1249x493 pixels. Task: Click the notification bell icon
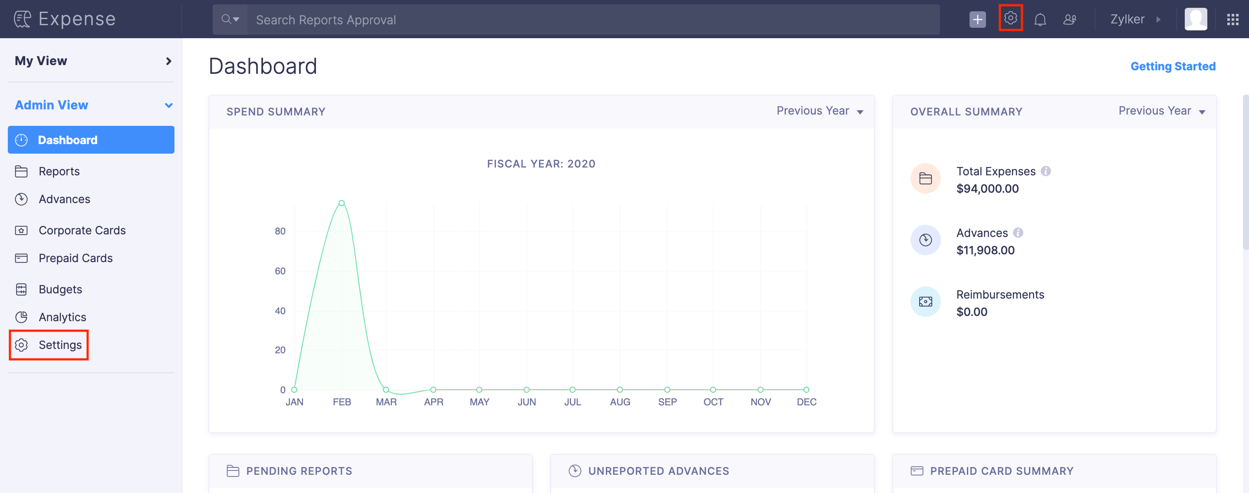1041,20
